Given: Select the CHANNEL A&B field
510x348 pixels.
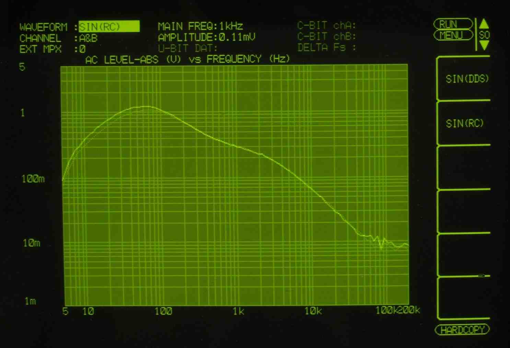Looking at the screenshot, I should (88, 38).
